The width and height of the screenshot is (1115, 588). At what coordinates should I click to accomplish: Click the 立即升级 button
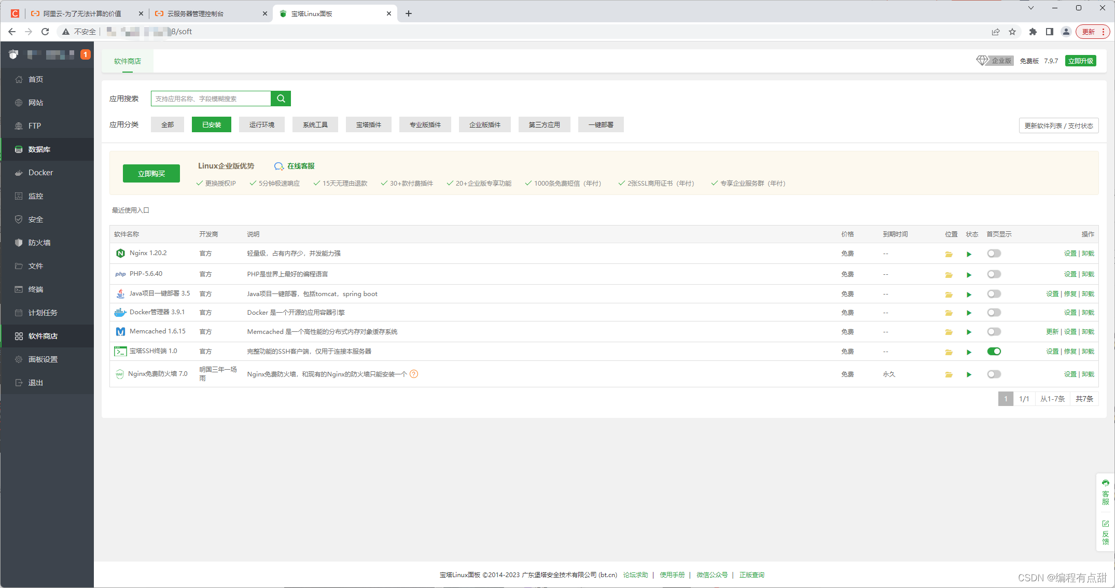[x=1081, y=61]
